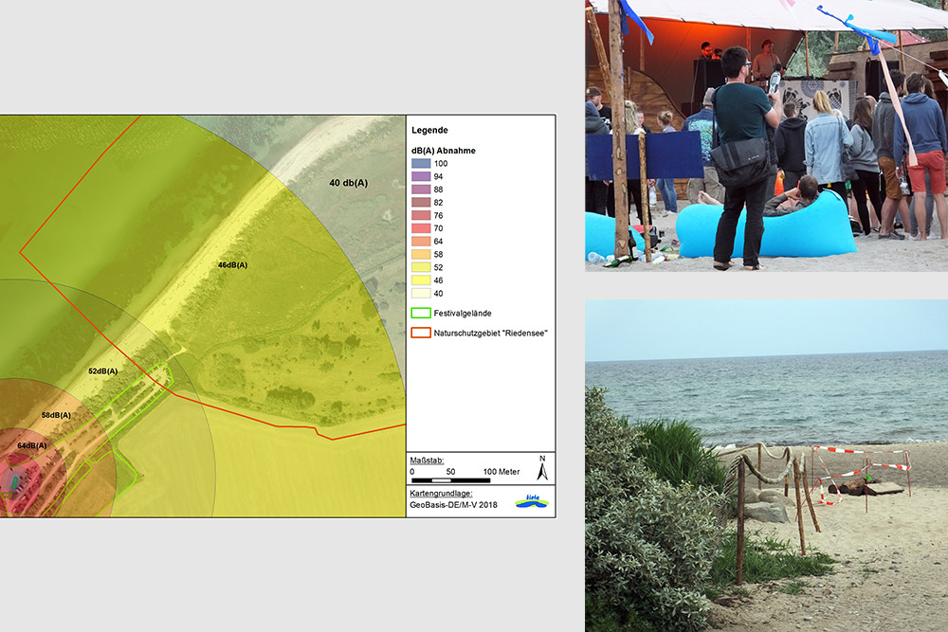The width and height of the screenshot is (948, 632).
Task: Click the legend value '70'
Action: (438, 228)
